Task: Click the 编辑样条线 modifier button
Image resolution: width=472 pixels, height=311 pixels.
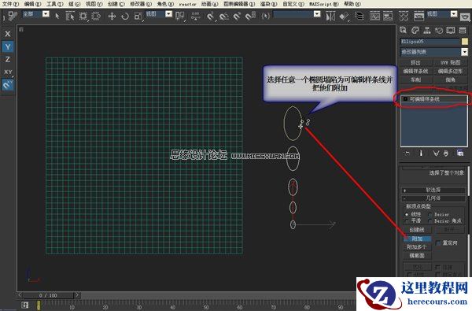Action: click(416, 72)
